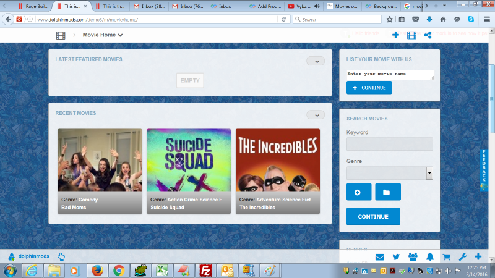Open the vertical FEEDBACK tab at the right edge
Screen dimensions: 495x278
point(484,169)
